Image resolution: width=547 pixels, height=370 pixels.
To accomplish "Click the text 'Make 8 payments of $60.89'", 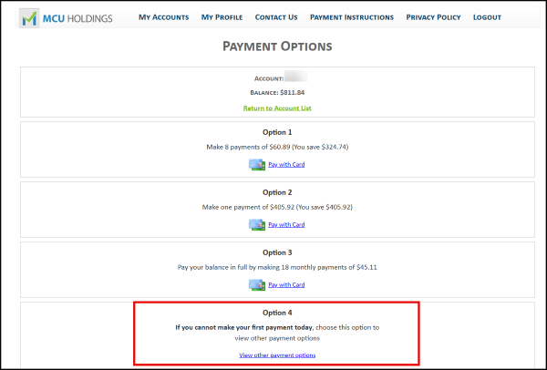I will (248, 147).
